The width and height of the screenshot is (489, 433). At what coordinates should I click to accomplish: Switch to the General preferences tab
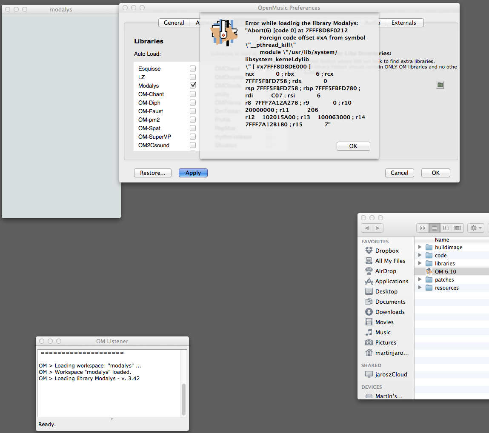click(174, 23)
